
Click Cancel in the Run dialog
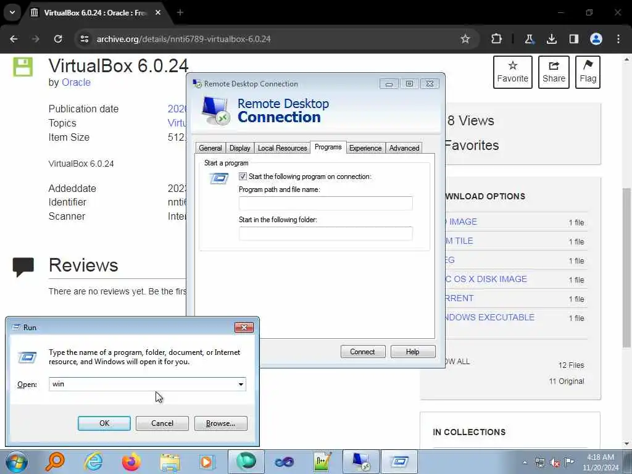pyautogui.click(x=162, y=423)
